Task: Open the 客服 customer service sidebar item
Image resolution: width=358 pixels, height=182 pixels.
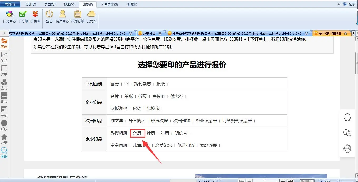Action: point(4,153)
